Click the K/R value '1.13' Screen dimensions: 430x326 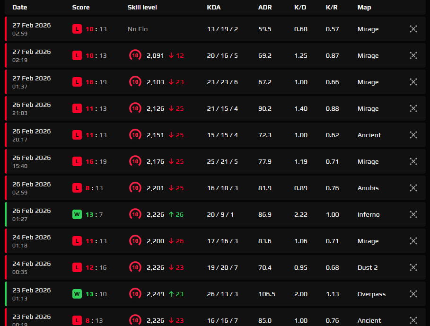click(333, 294)
